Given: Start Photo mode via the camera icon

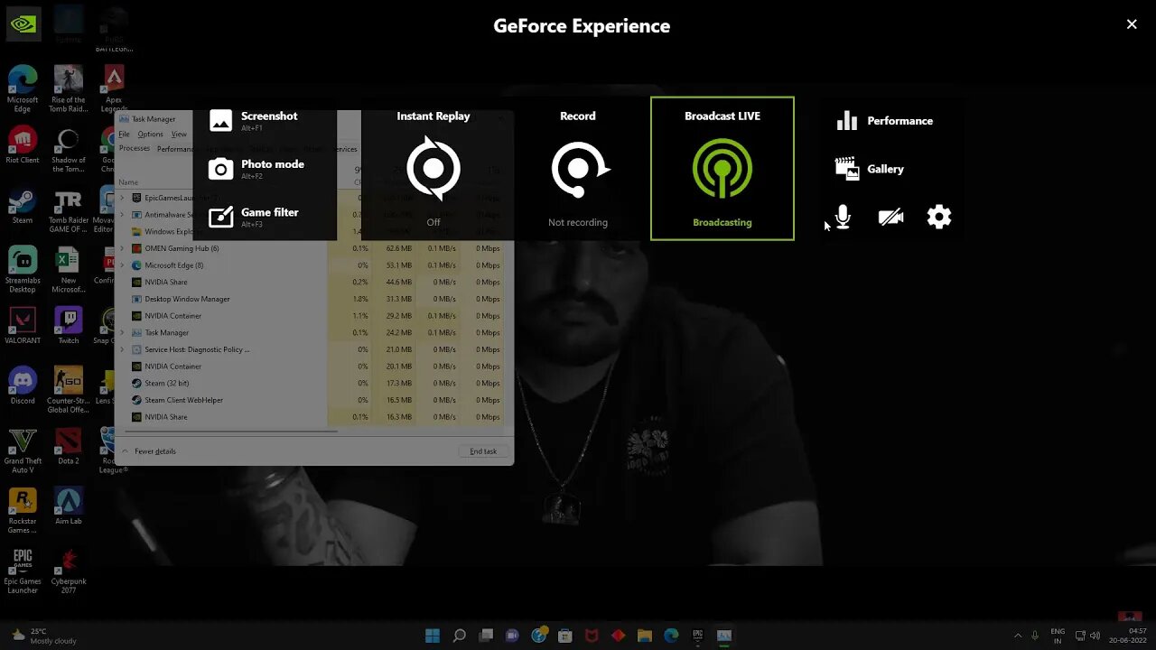Looking at the screenshot, I should tap(220, 169).
